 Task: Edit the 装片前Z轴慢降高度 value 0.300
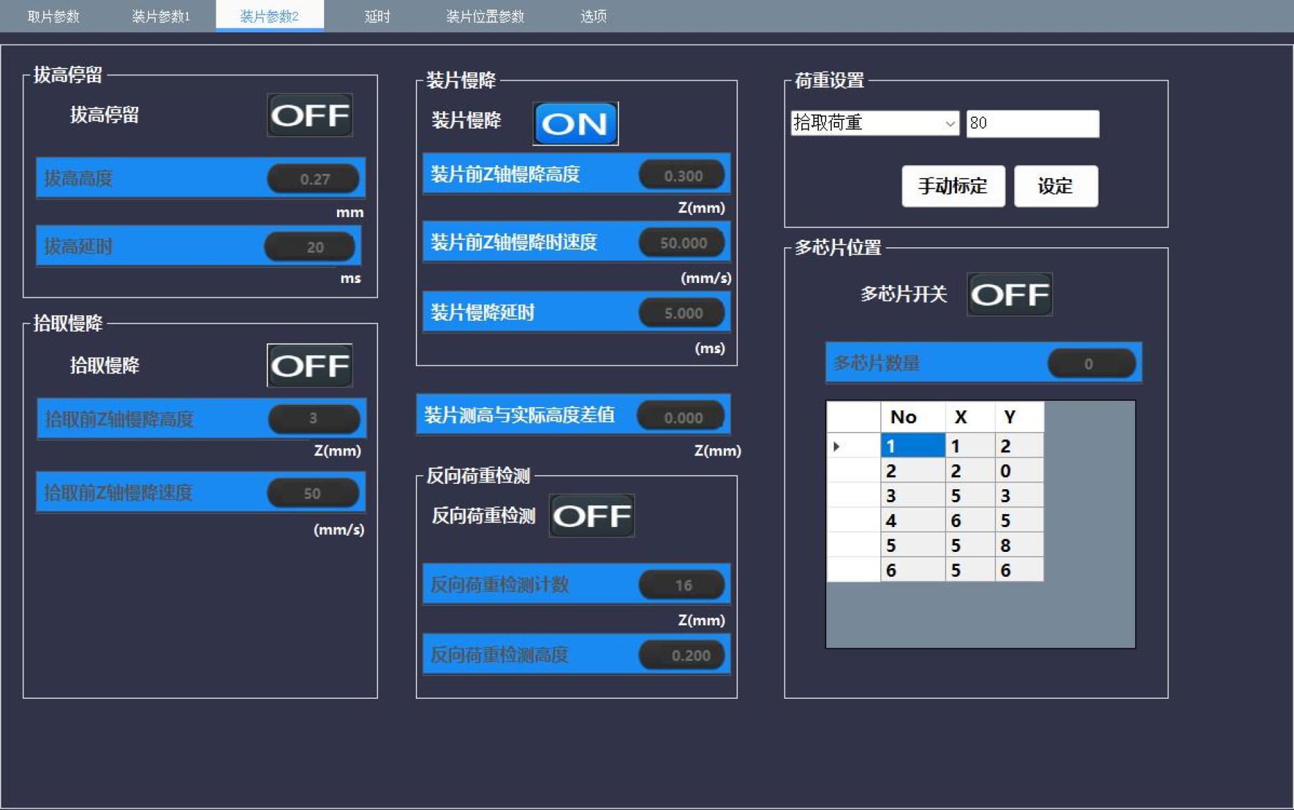coord(683,175)
